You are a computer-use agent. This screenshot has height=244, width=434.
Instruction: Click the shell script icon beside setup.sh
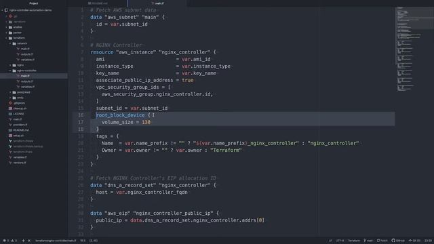pyautogui.click(x=10, y=136)
